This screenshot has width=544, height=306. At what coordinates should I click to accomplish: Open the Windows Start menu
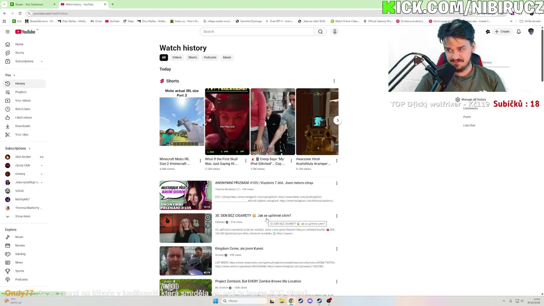click(x=215, y=301)
